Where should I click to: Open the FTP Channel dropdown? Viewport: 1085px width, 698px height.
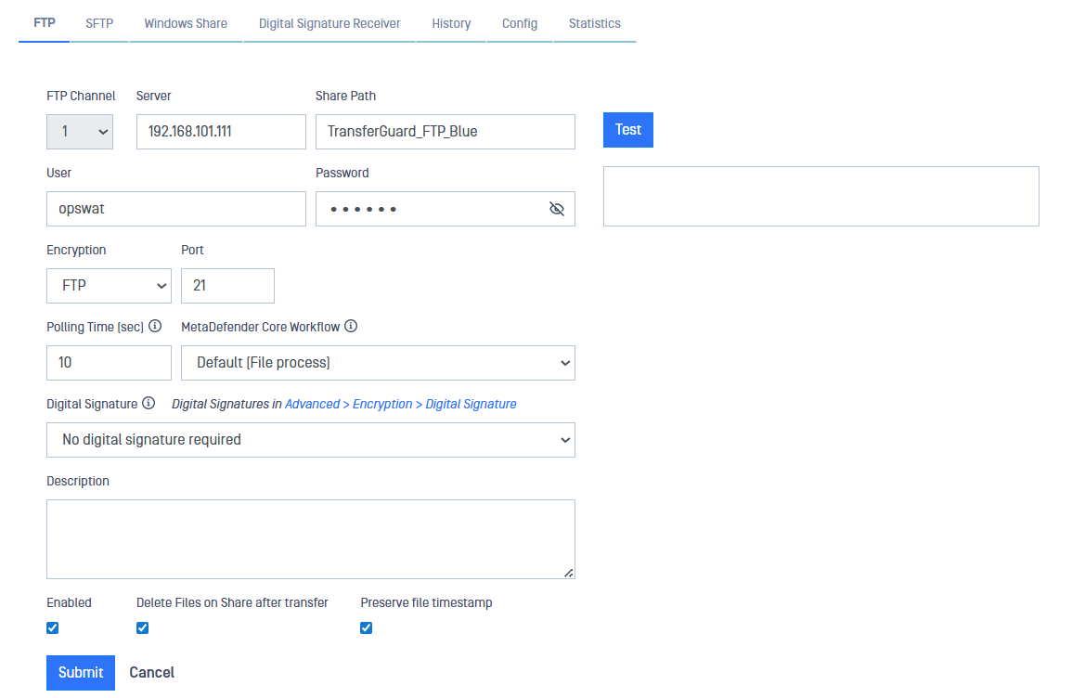coord(80,132)
